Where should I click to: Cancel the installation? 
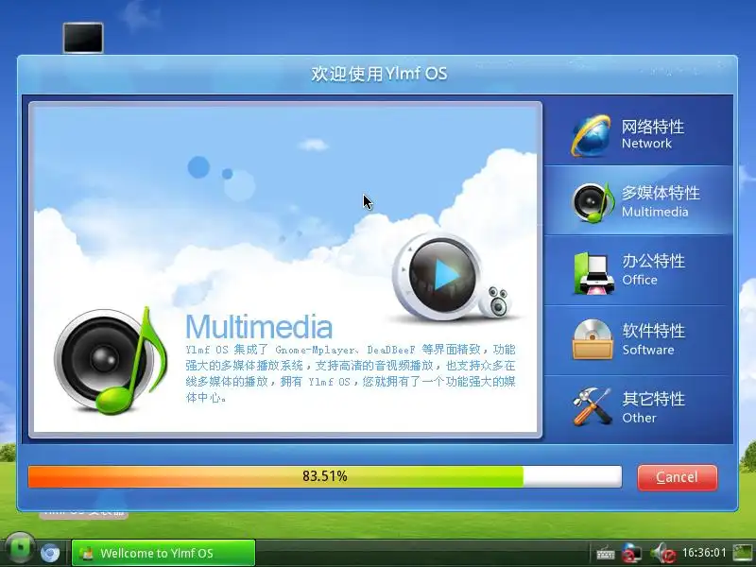(x=677, y=477)
